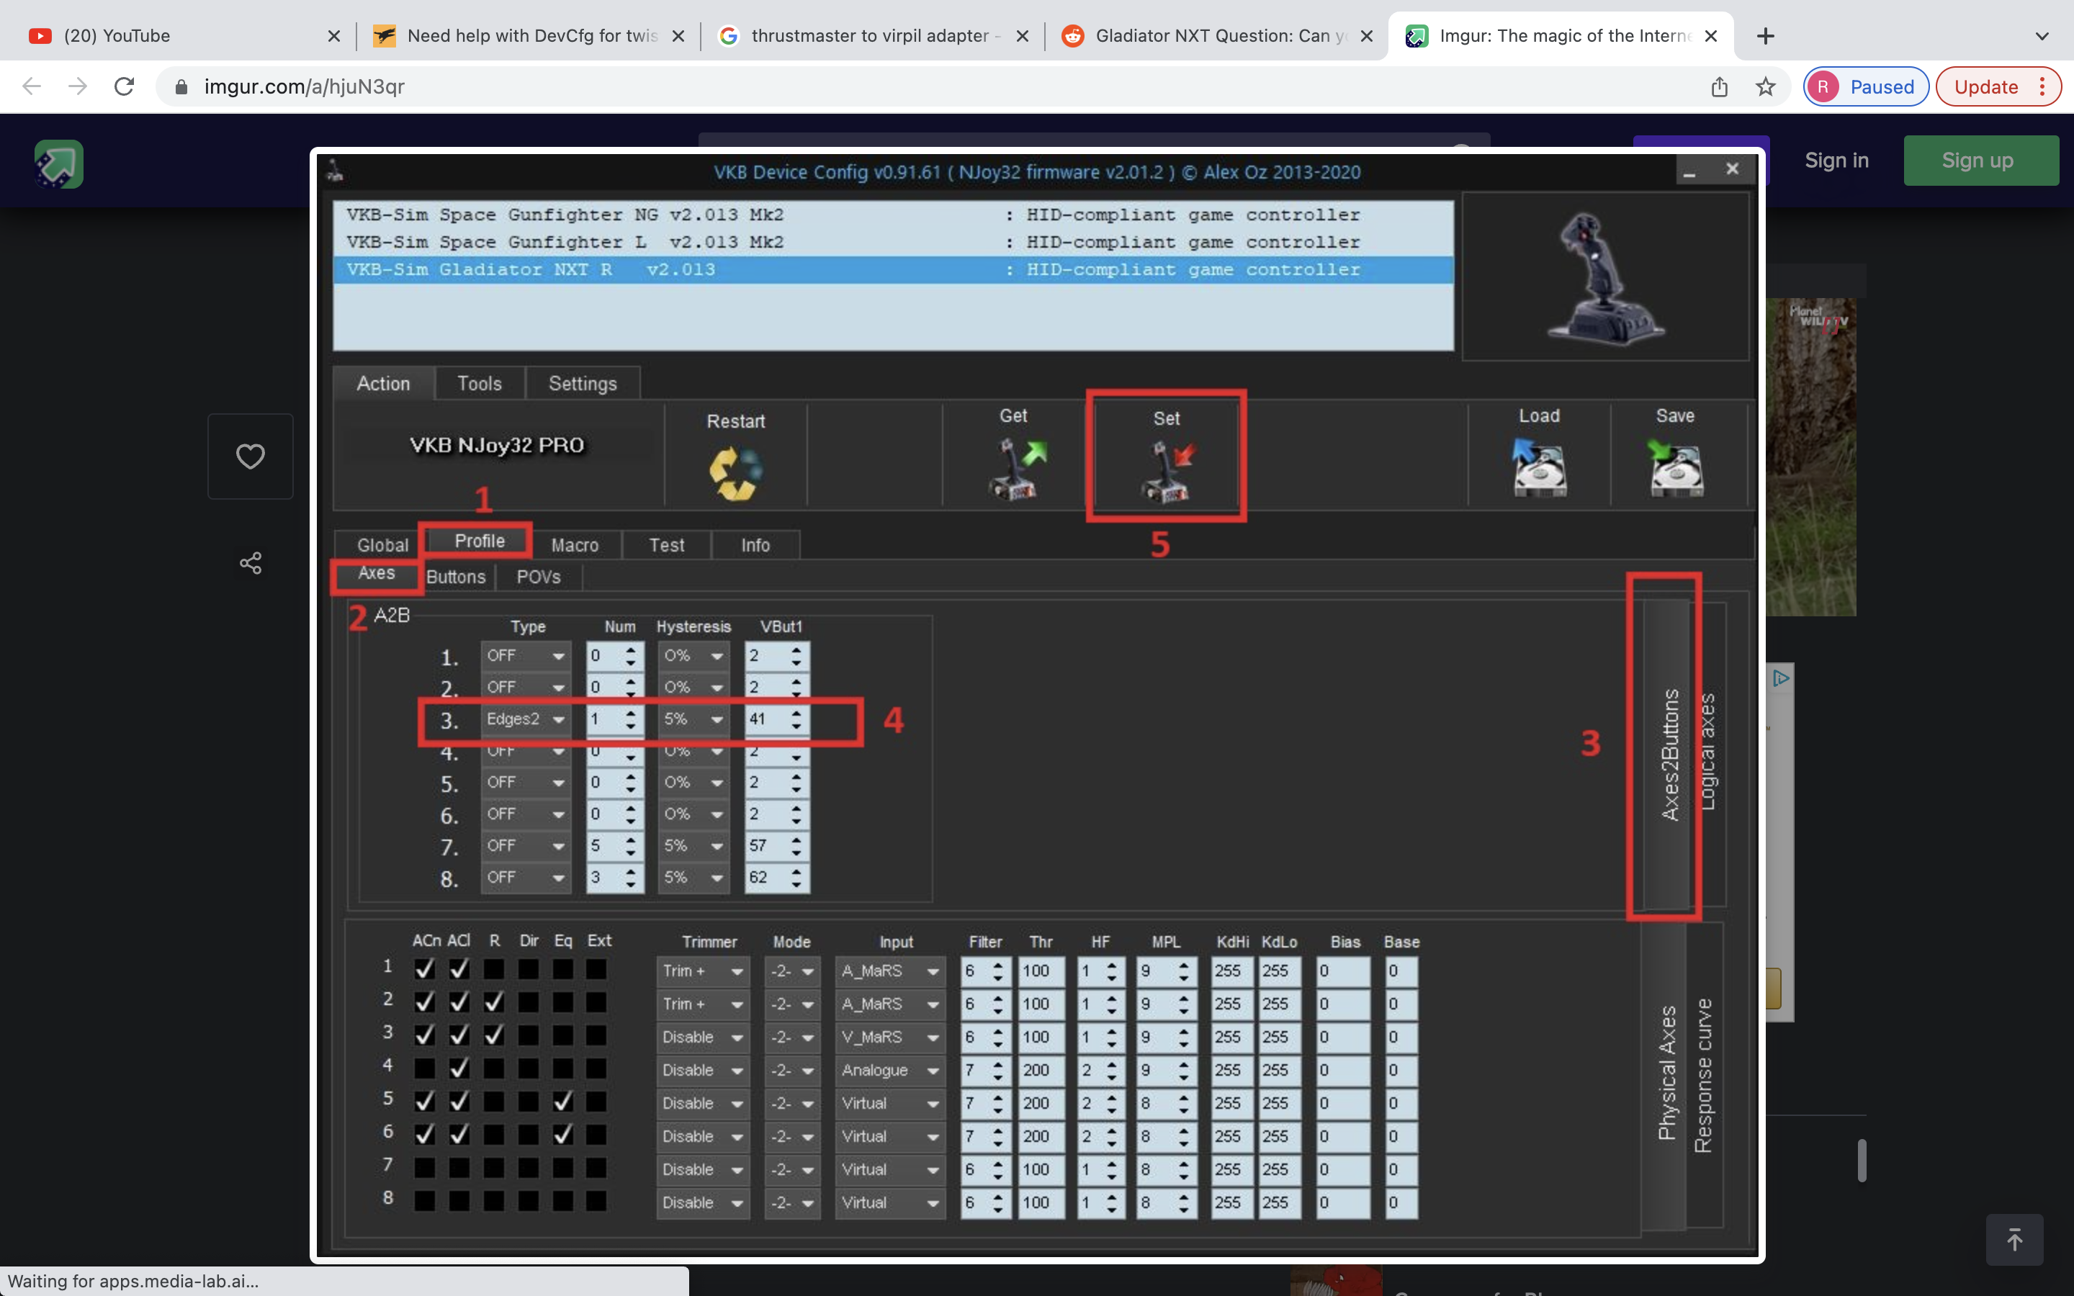
Task: Increment VBut1 stepper in row 3 showing 41
Action: (x=796, y=713)
